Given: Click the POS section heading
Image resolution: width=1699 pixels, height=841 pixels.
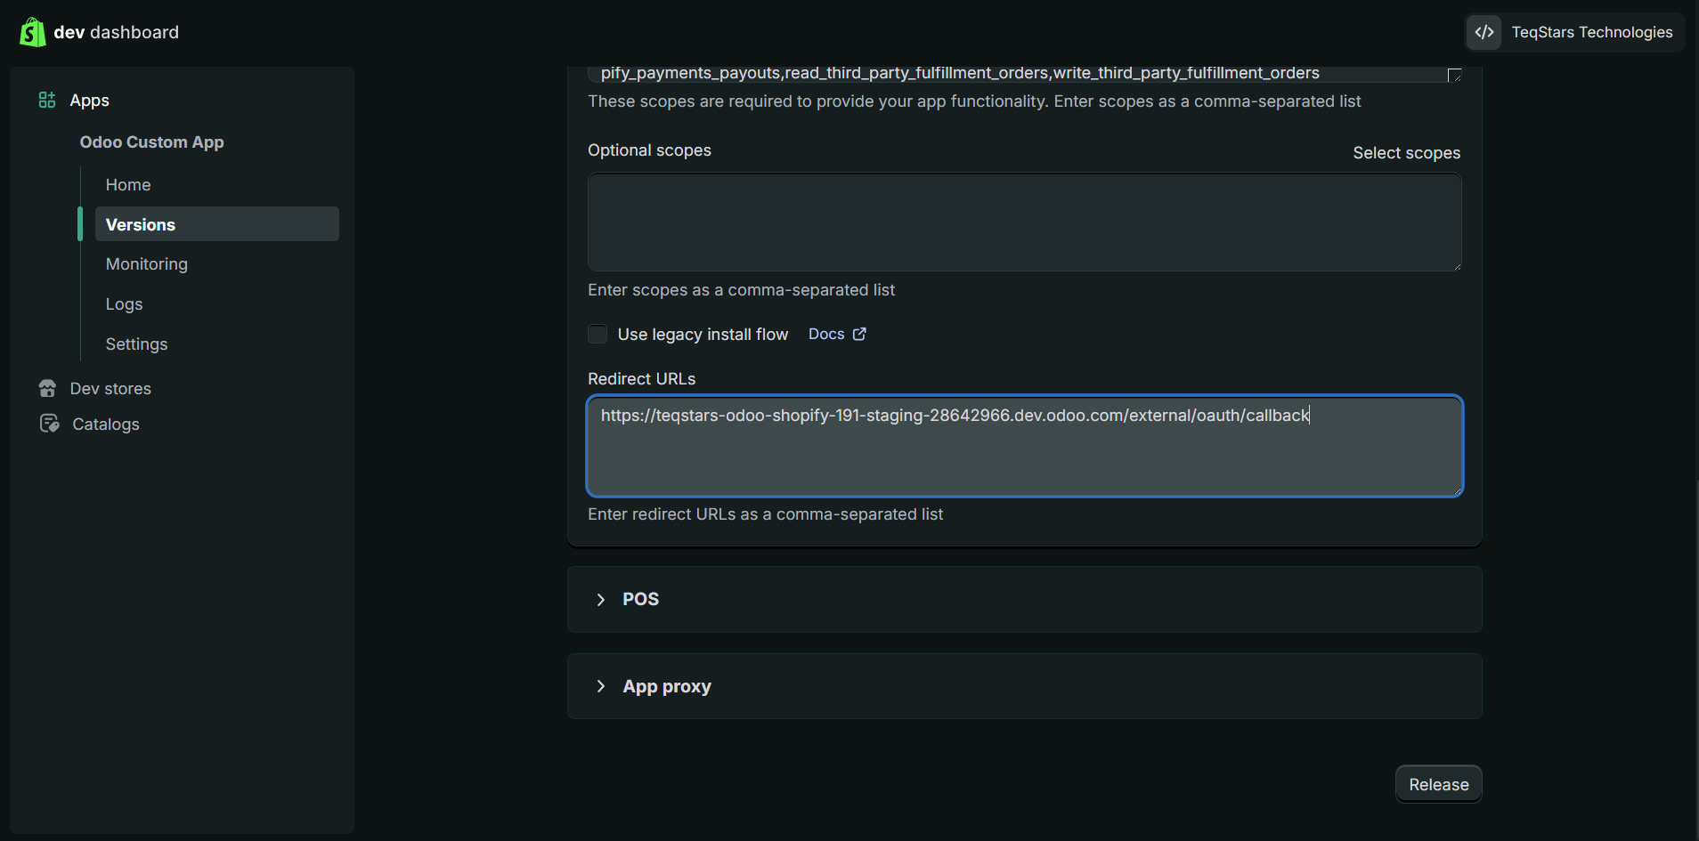Looking at the screenshot, I should pos(640,599).
